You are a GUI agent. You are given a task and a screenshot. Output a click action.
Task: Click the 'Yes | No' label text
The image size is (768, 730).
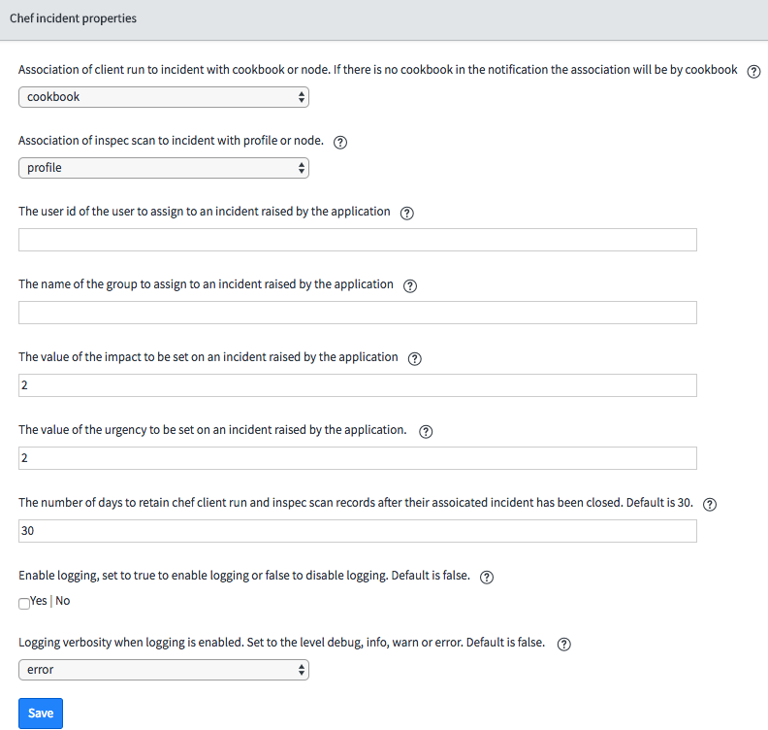point(50,601)
